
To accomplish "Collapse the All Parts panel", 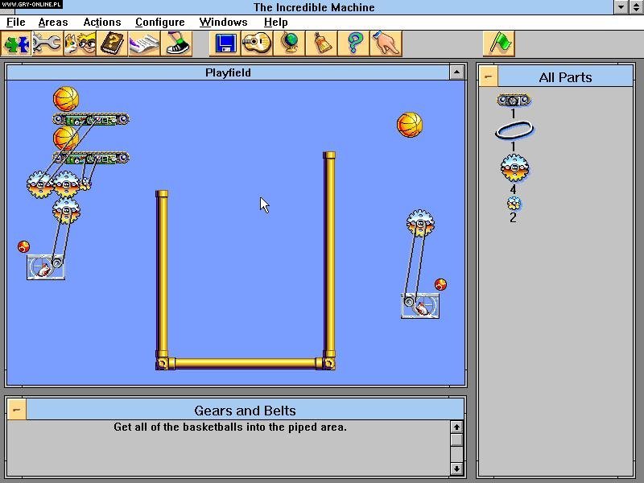I will [488, 76].
